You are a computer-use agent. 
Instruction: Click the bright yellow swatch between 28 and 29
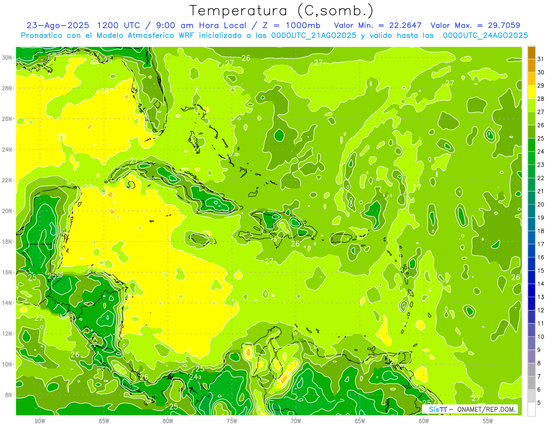tap(531, 92)
